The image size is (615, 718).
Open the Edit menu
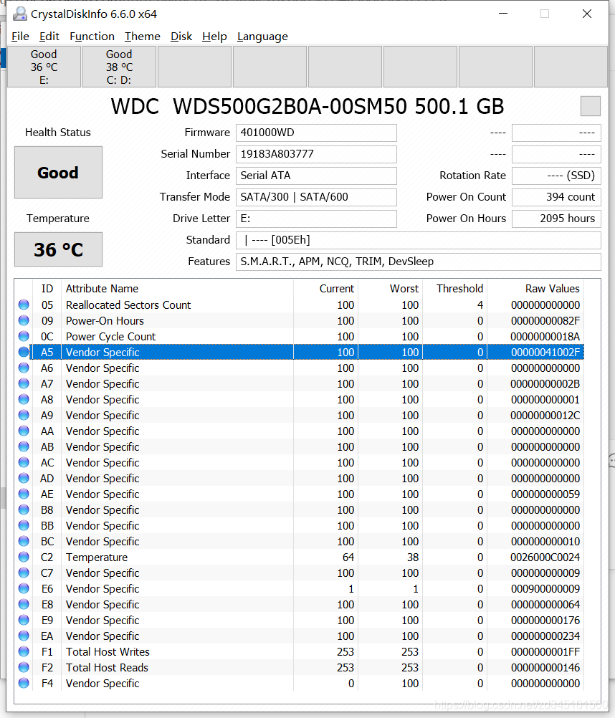[x=49, y=36]
